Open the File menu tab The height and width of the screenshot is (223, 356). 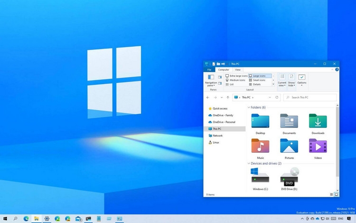[x=209, y=70]
